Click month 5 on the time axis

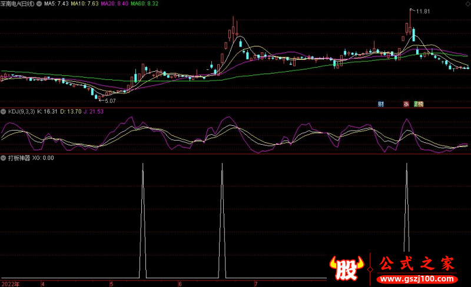tap(112, 284)
